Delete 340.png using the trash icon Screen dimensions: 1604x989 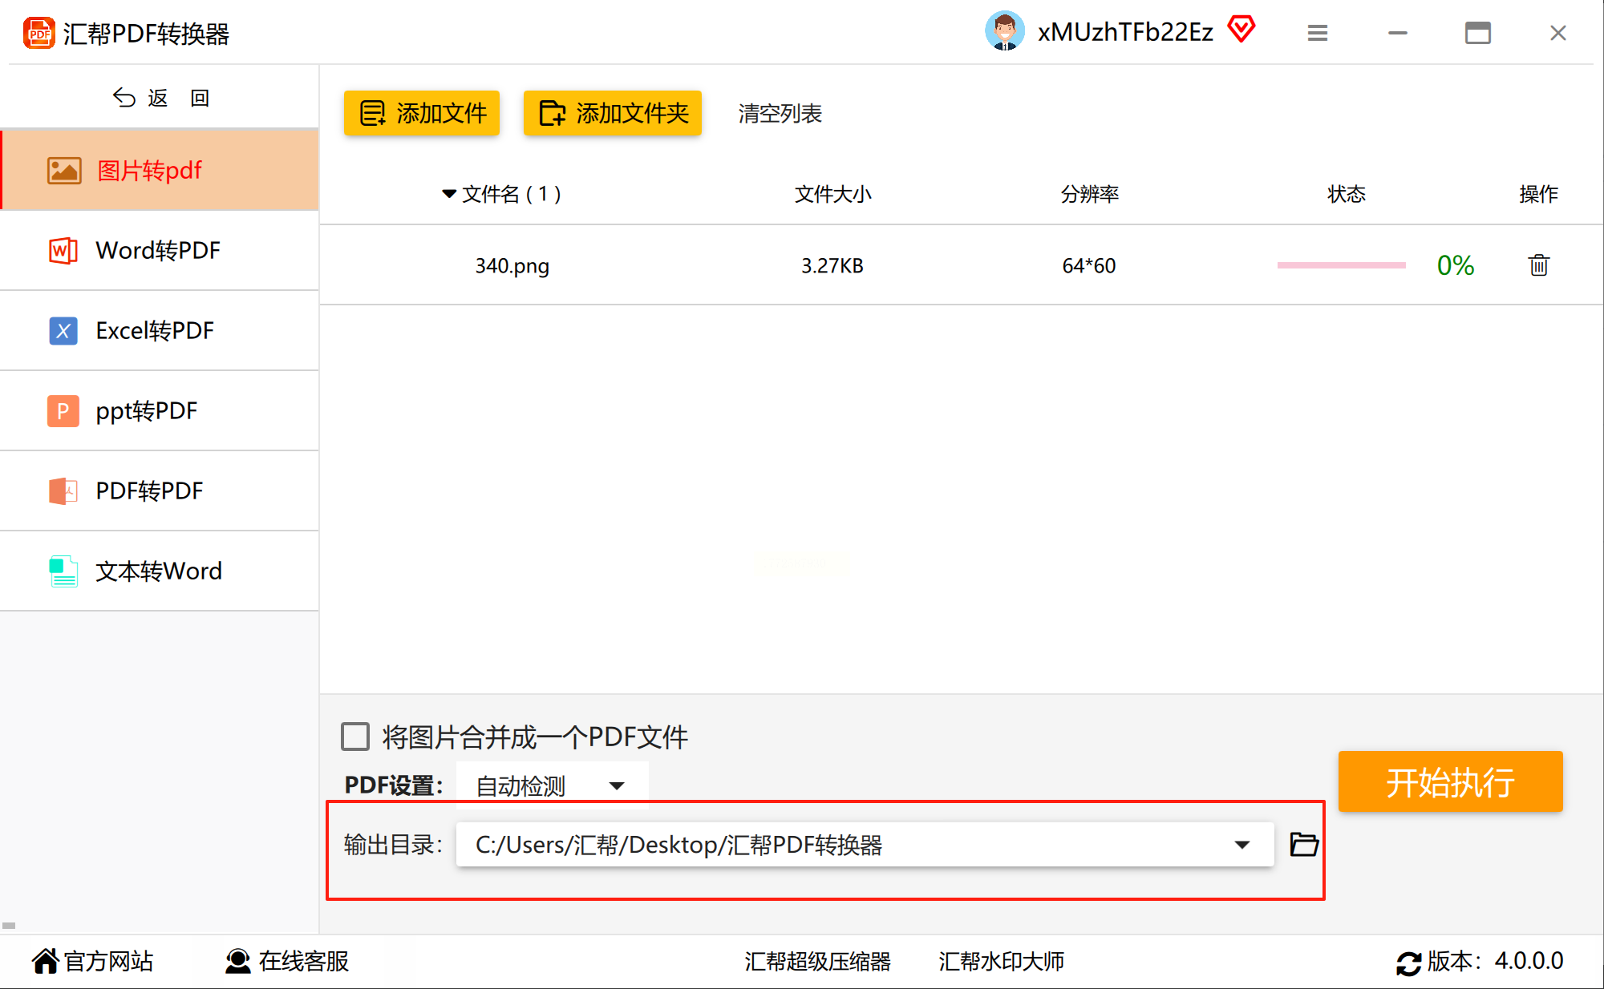[1538, 265]
